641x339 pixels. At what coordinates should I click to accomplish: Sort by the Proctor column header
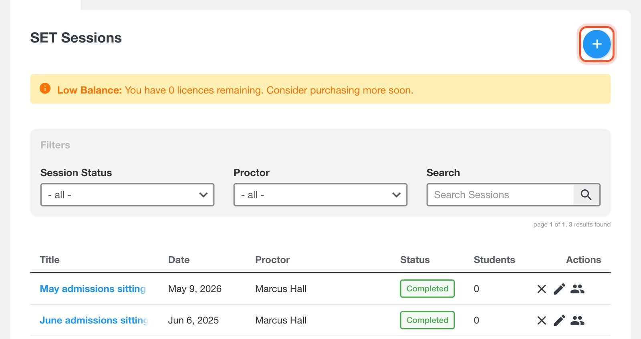[x=272, y=260]
